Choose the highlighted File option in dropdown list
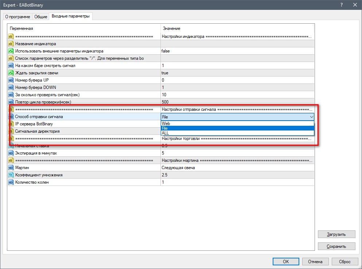Viewport: 362px width, 269px height. click(237, 128)
